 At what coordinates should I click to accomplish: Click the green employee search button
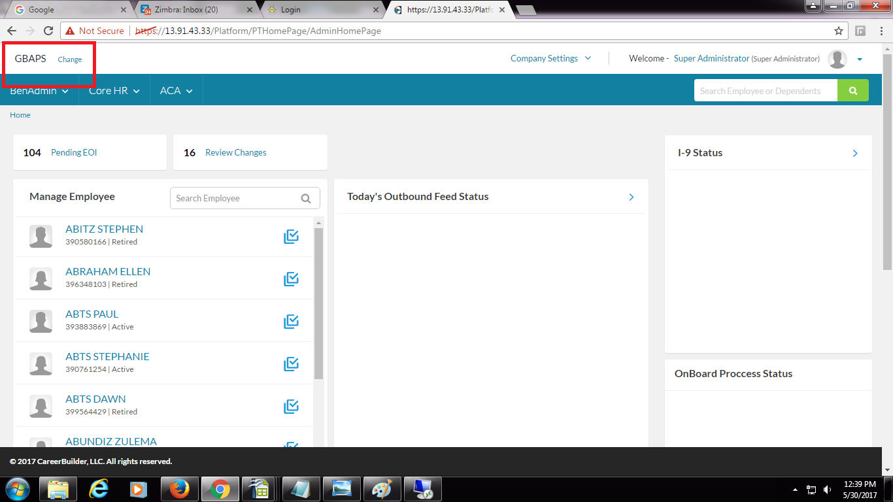[x=852, y=91]
